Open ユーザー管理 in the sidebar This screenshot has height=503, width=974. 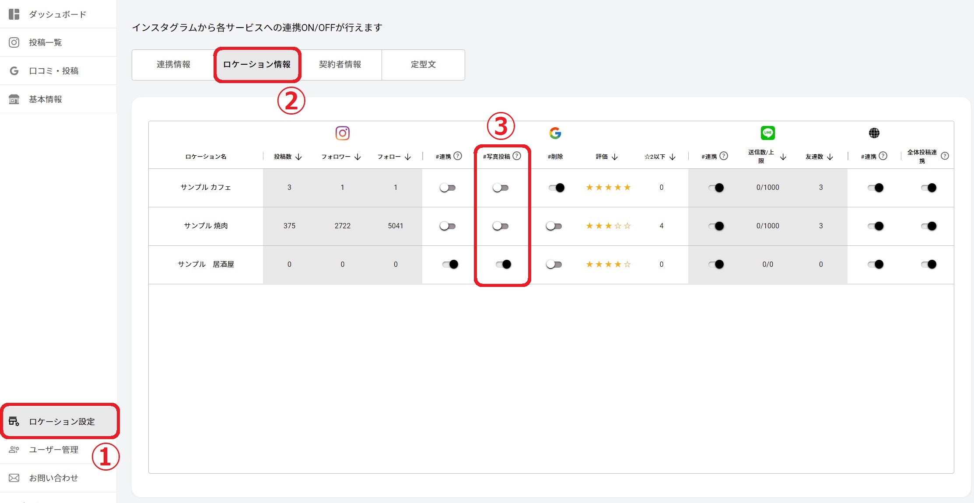pyautogui.click(x=53, y=450)
